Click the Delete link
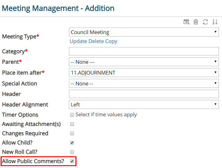 96,41
